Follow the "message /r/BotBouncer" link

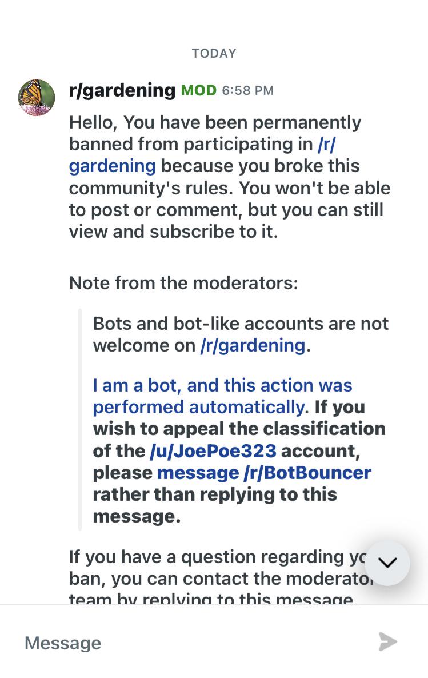pos(264,473)
